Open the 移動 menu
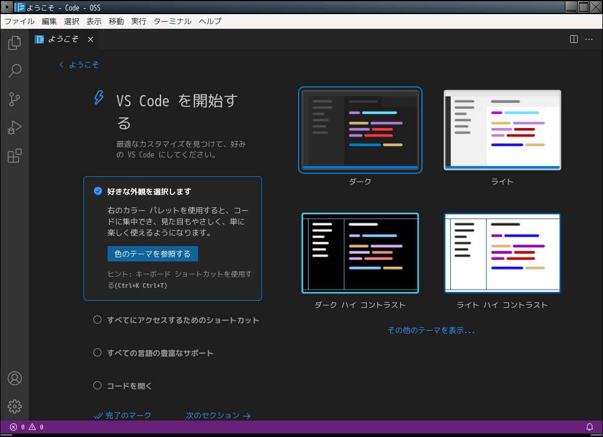This screenshot has height=437, width=603. coord(116,21)
